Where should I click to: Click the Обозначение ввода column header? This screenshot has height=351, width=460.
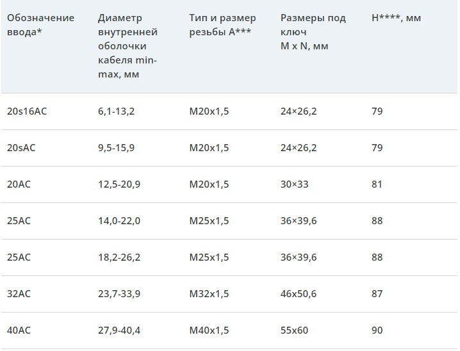coord(40,25)
